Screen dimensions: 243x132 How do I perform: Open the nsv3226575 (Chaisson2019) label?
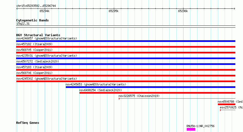pos(139,96)
